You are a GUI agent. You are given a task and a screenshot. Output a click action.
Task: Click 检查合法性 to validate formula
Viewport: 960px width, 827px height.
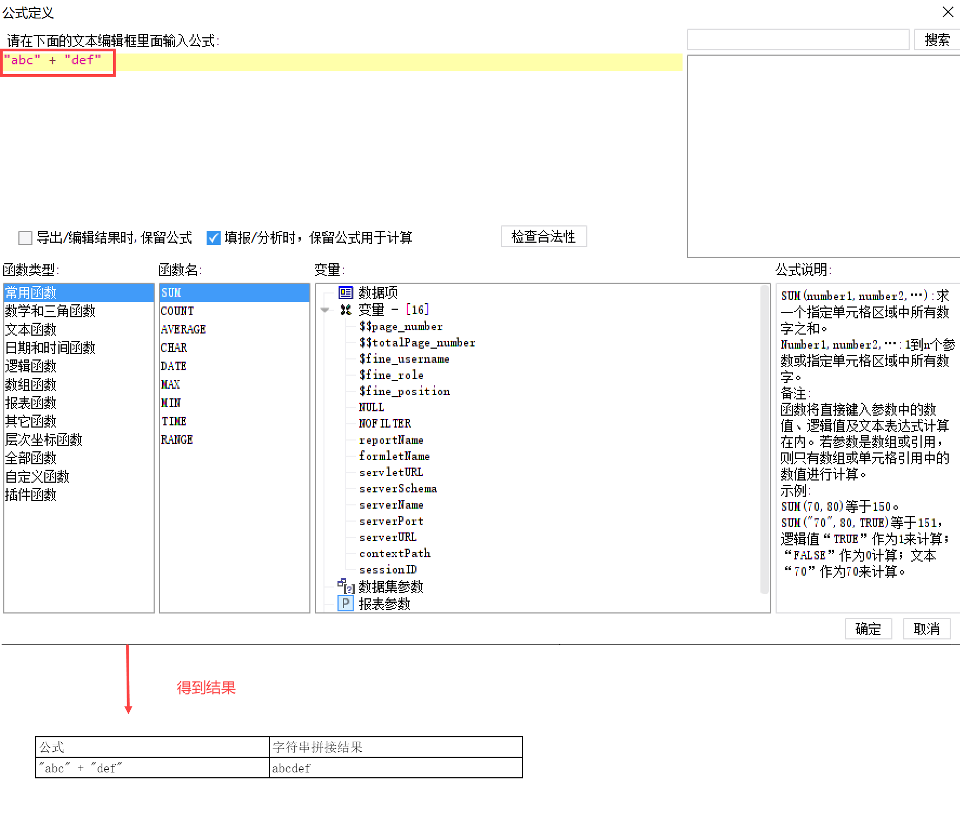tap(544, 237)
